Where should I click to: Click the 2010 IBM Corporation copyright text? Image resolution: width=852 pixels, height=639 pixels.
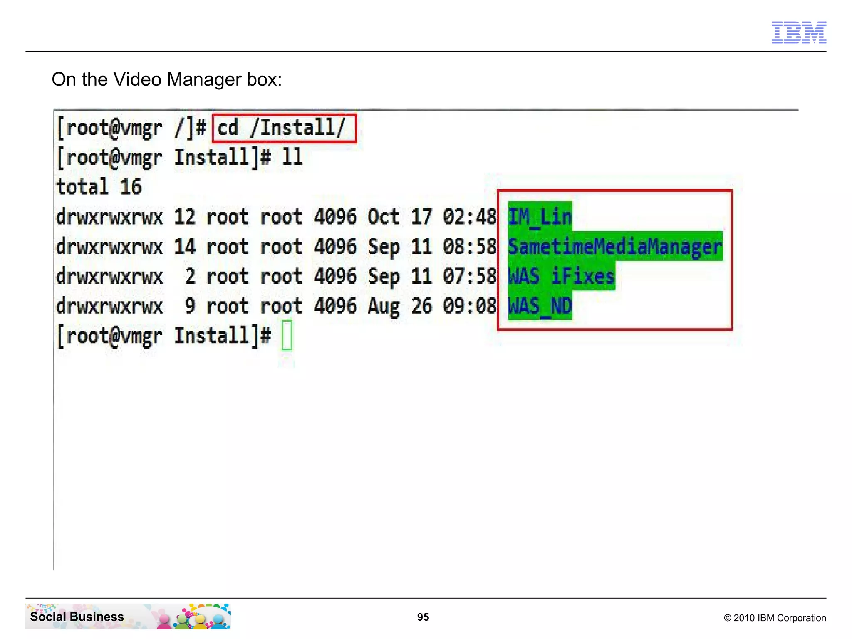pos(775,618)
